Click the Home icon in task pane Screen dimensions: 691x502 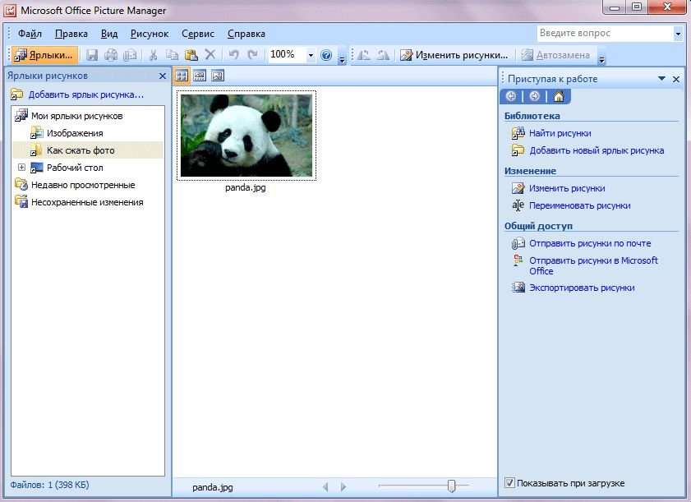[x=559, y=96]
